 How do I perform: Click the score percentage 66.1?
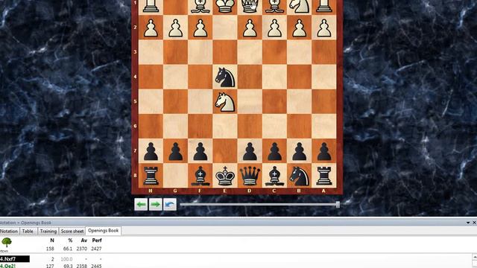(68, 249)
